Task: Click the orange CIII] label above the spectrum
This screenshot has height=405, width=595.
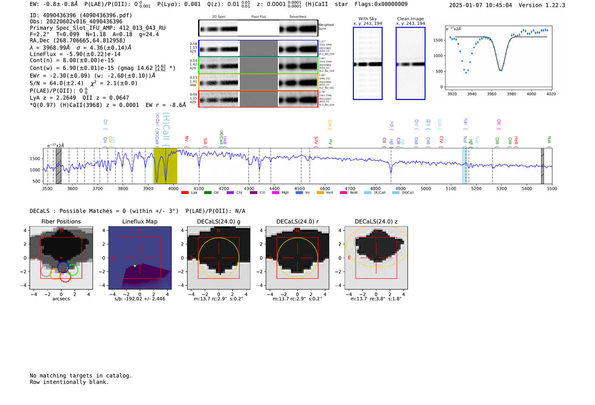Action: (330, 125)
